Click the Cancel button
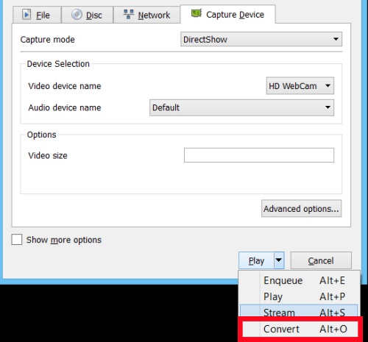This screenshot has width=368, height=342. pos(321,260)
